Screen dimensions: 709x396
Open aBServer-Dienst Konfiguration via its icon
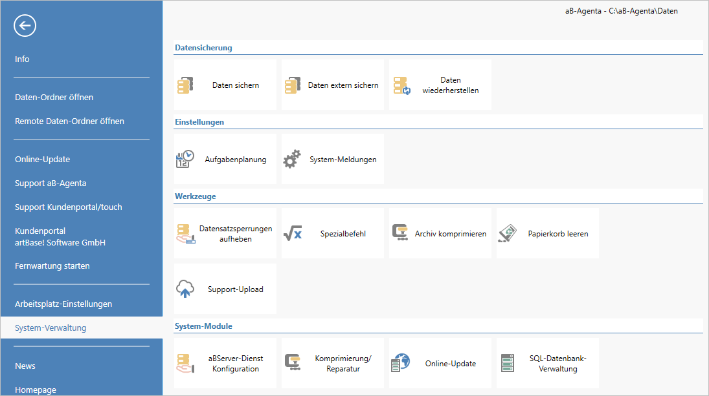click(185, 364)
